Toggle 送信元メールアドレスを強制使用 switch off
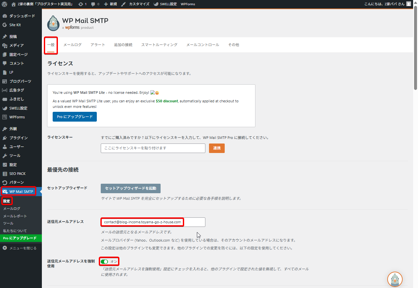The width and height of the screenshot is (418, 288). pos(104,262)
